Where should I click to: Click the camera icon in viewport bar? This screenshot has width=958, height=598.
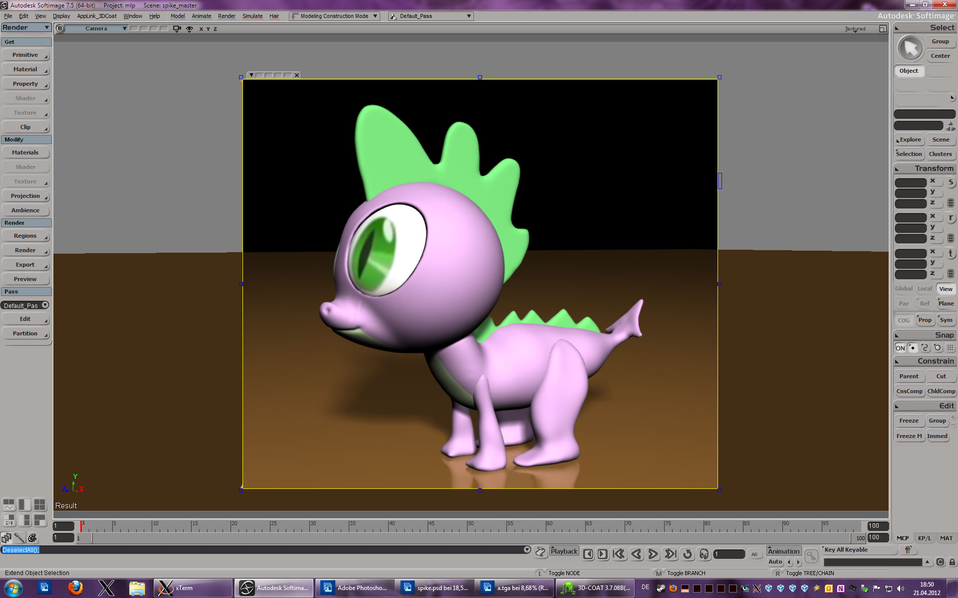point(177,28)
